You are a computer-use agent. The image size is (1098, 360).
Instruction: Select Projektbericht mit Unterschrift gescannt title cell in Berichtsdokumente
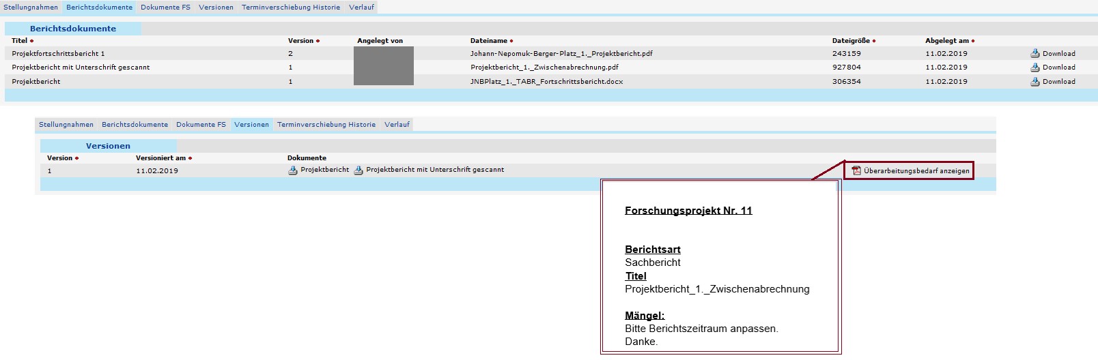[x=81, y=67]
